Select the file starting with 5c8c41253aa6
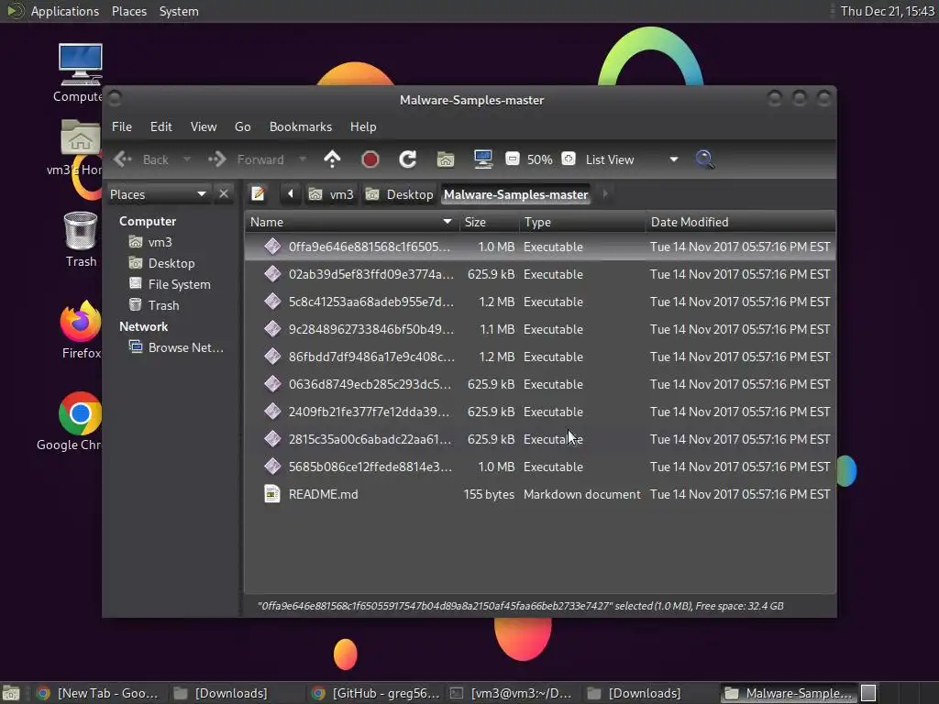Image resolution: width=939 pixels, height=704 pixels. [x=540, y=302]
